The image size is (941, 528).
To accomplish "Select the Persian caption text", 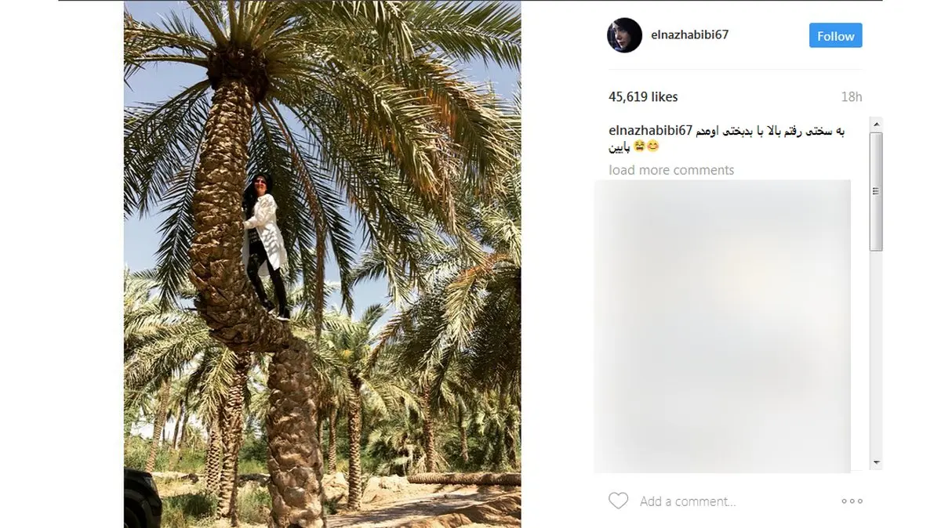I will (x=727, y=139).
